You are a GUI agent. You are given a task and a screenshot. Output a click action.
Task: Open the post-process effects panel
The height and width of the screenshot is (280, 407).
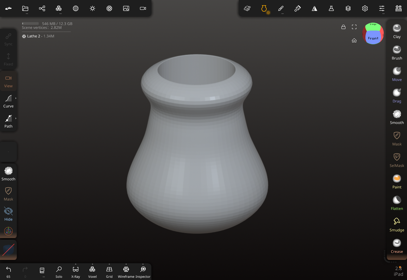[109, 8]
